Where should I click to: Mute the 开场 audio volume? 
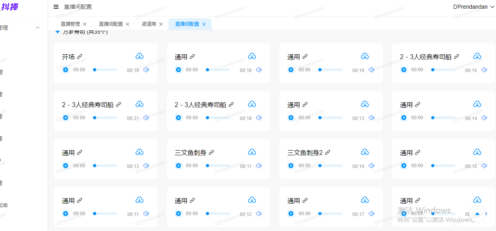pos(146,69)
